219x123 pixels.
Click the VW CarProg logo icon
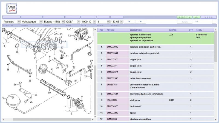(x=11, y=8)
